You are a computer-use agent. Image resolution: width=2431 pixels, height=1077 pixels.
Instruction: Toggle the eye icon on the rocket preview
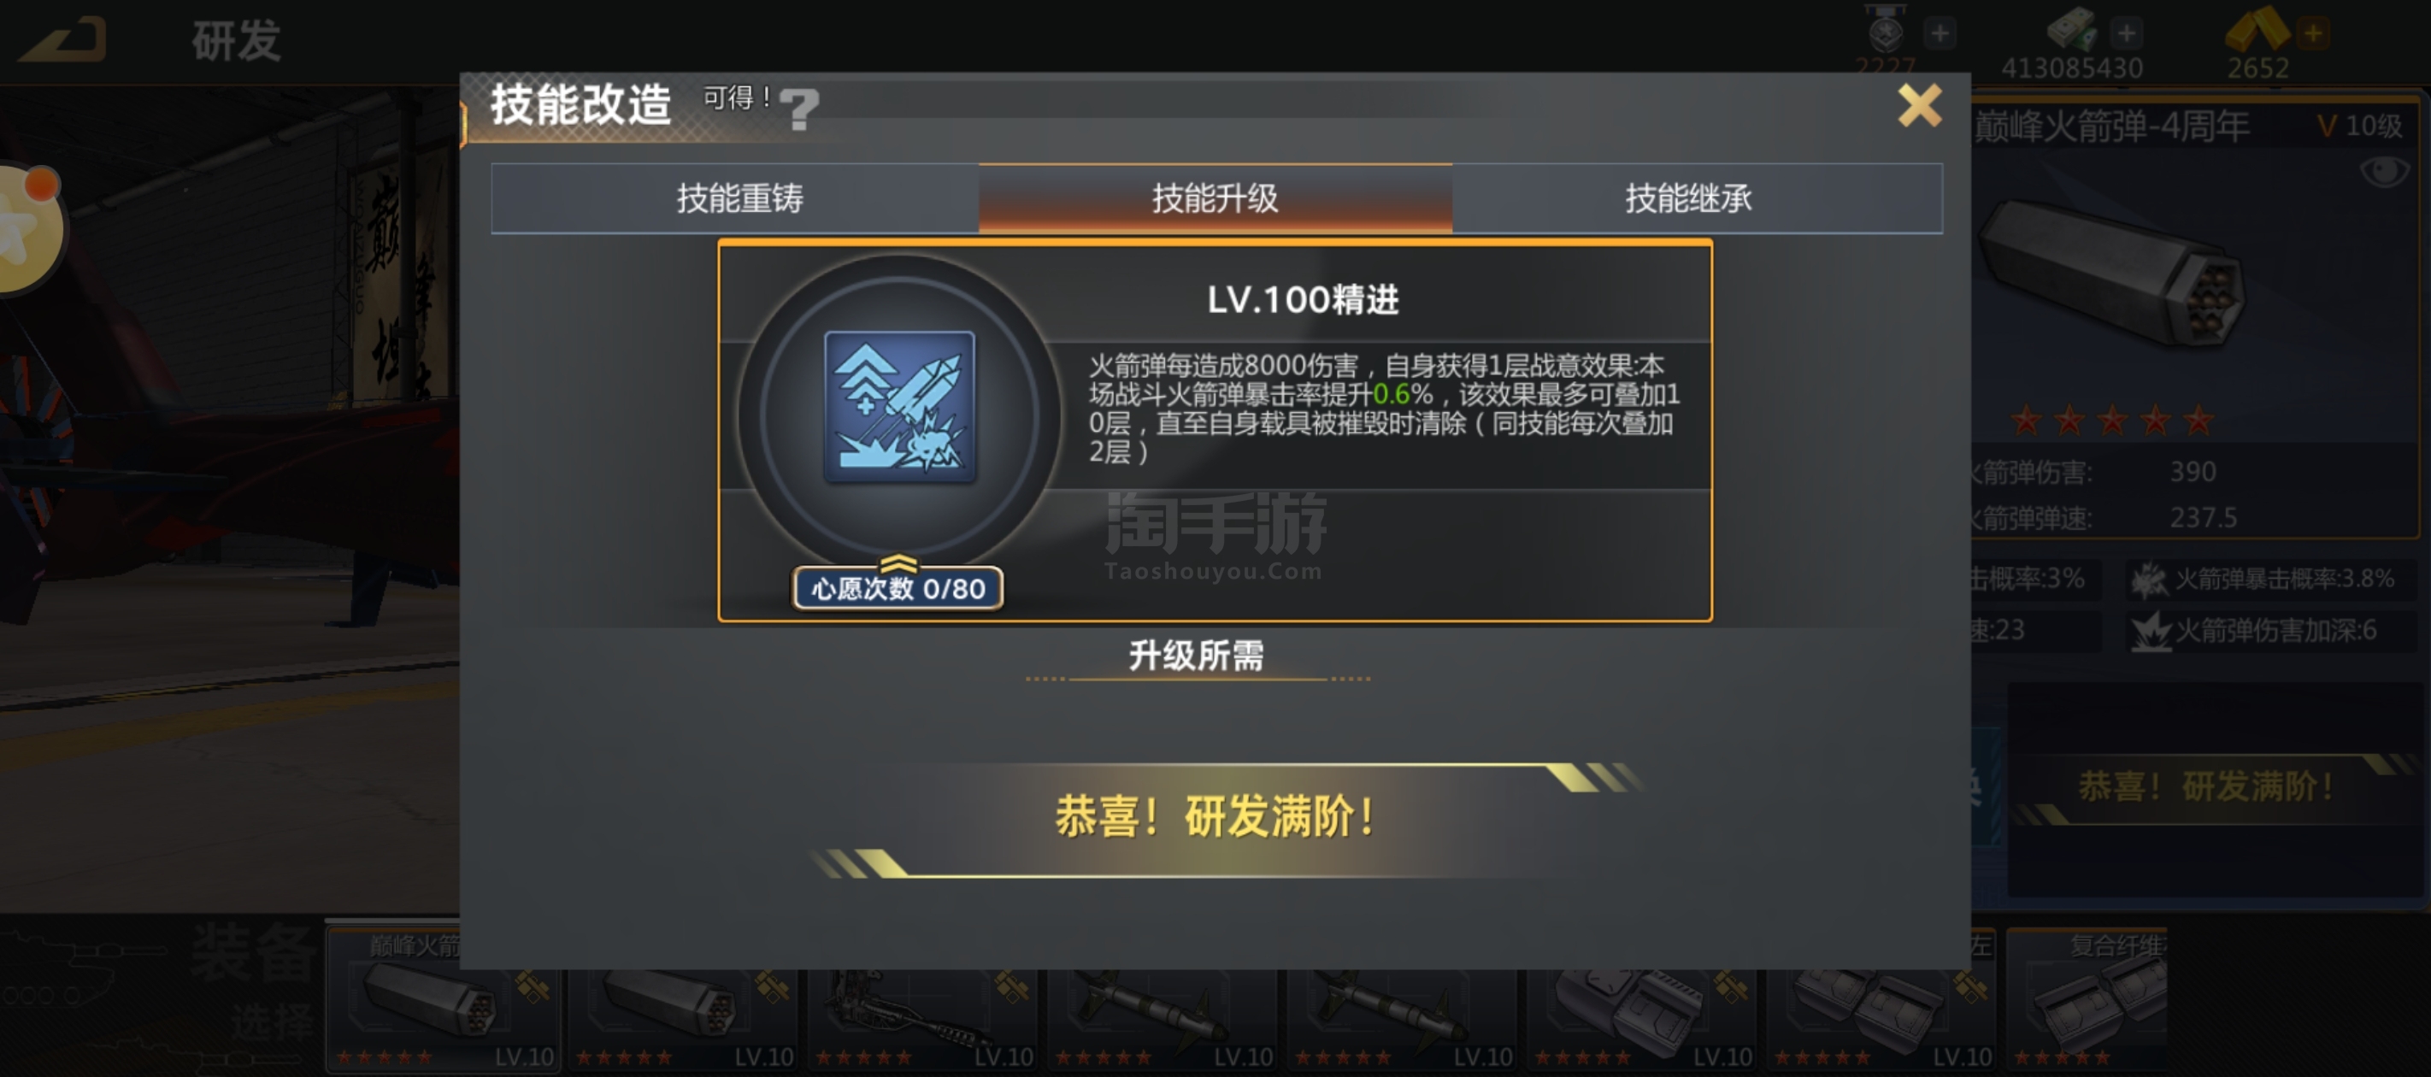tap(2385, 172)
